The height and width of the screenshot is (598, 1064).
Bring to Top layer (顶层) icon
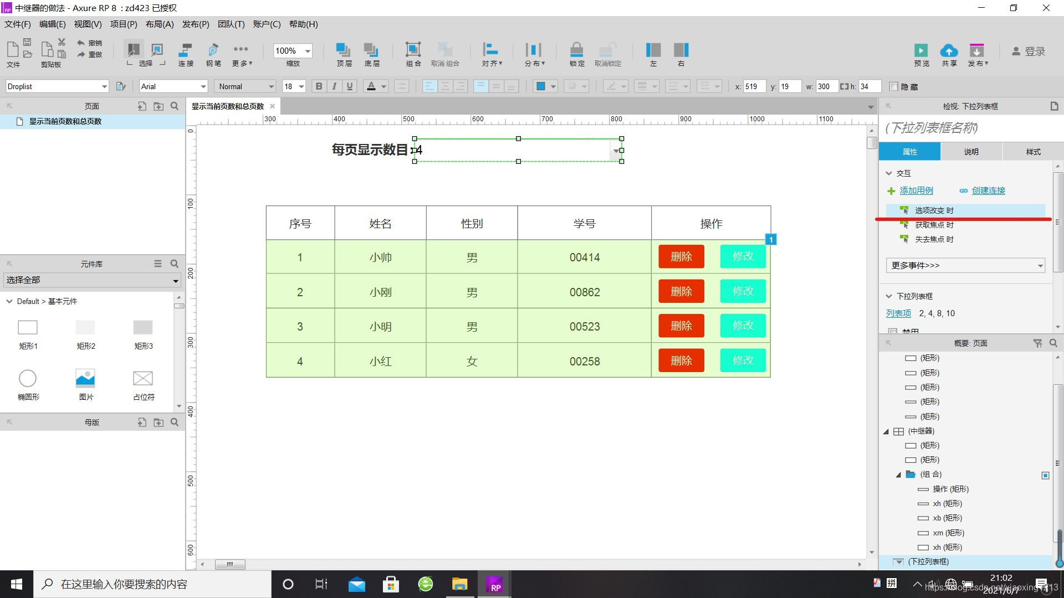click(x=344, y=50)
